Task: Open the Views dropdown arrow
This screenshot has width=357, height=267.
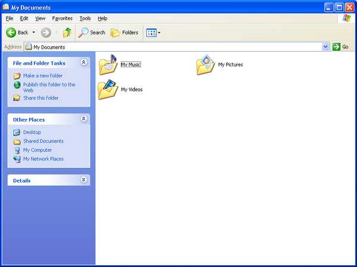Action: coord(159,33)
